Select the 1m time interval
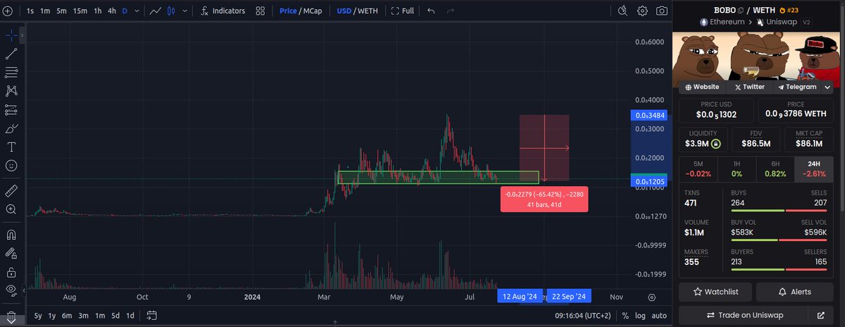Image resolution: width=845 pixels, height=327 pixels. [45, 11]
